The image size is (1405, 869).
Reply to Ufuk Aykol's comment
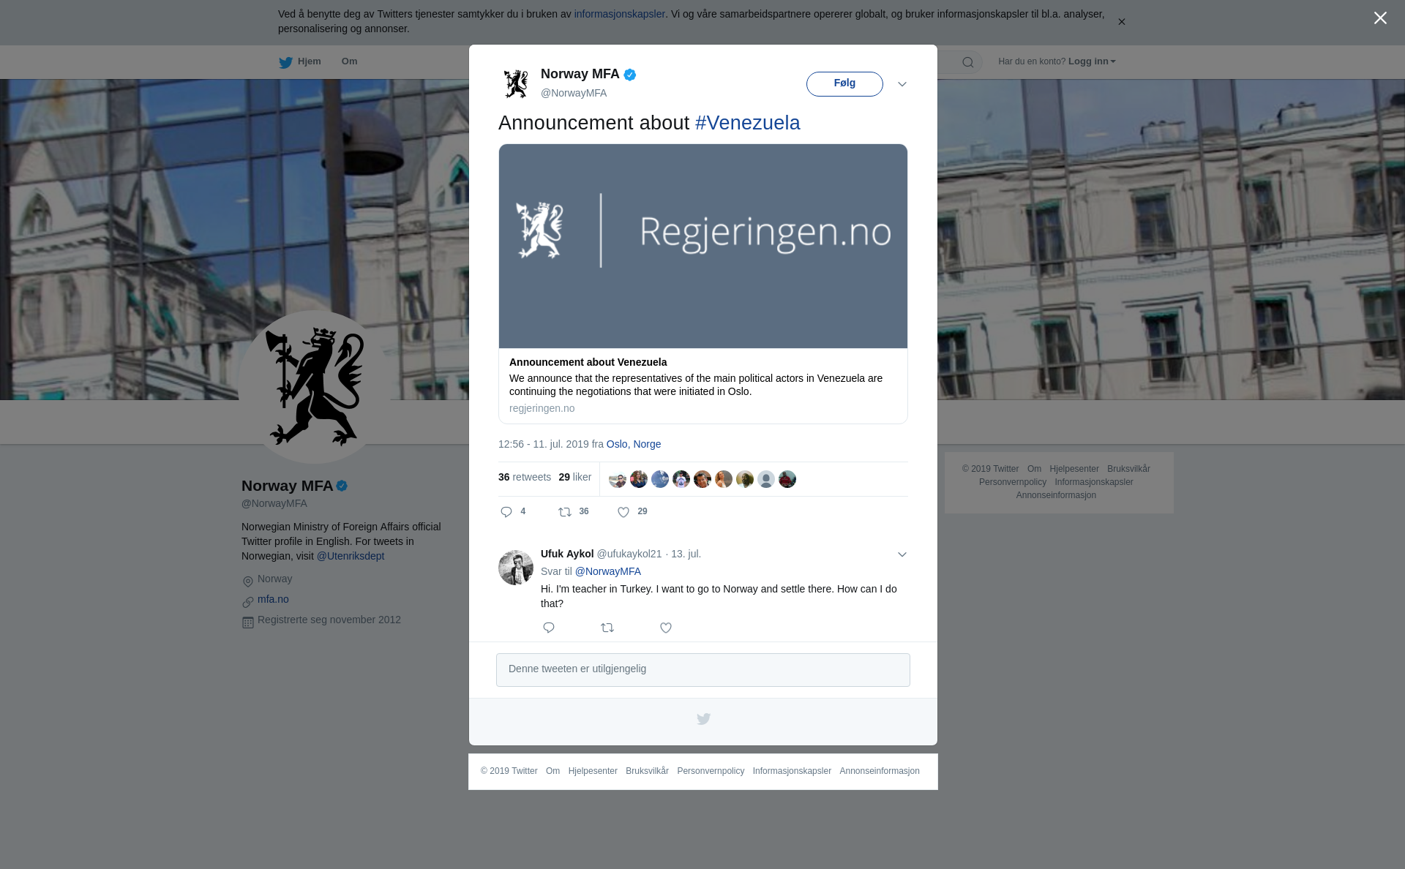coord(549,628)
